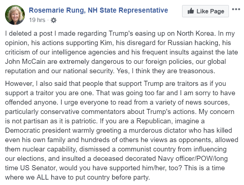Click the gear icon beside the timestamp
Image resolution: width=244 pixels, height=185 pixels.
tap(54, 20)
